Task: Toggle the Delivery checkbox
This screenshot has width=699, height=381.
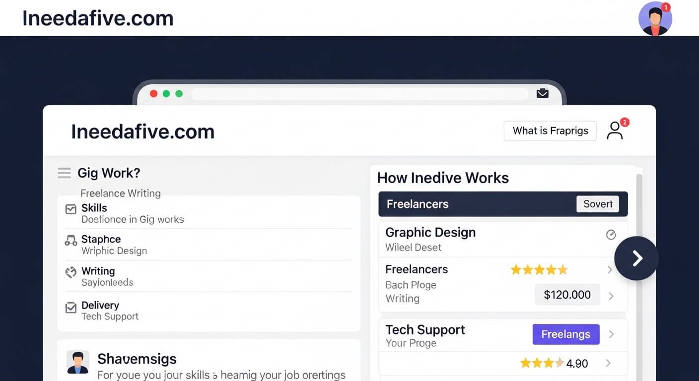Action: click(71, 308)
